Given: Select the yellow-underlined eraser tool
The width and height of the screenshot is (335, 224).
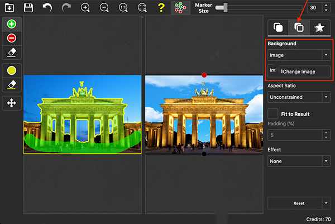Looking at the screenshot, I should (12, 85).
